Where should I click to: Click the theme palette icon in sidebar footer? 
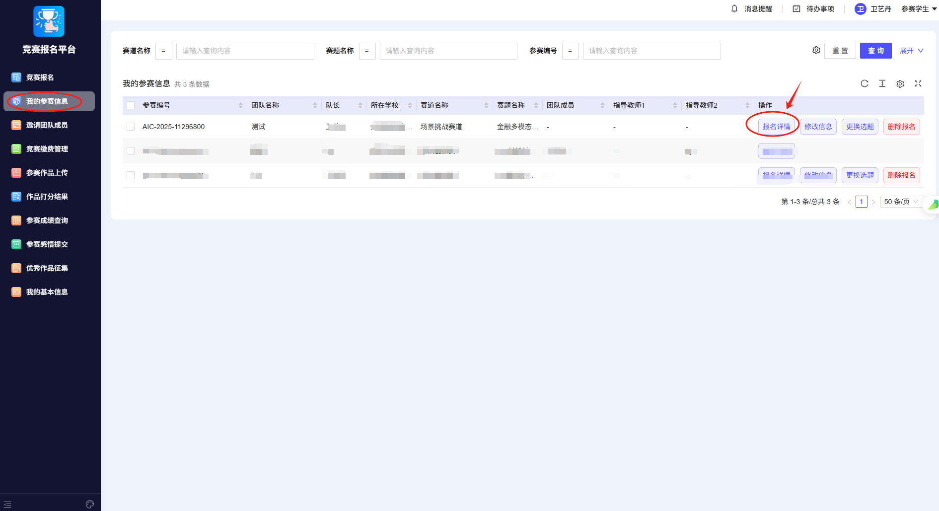pyautogui.click(x=90, y=504)
